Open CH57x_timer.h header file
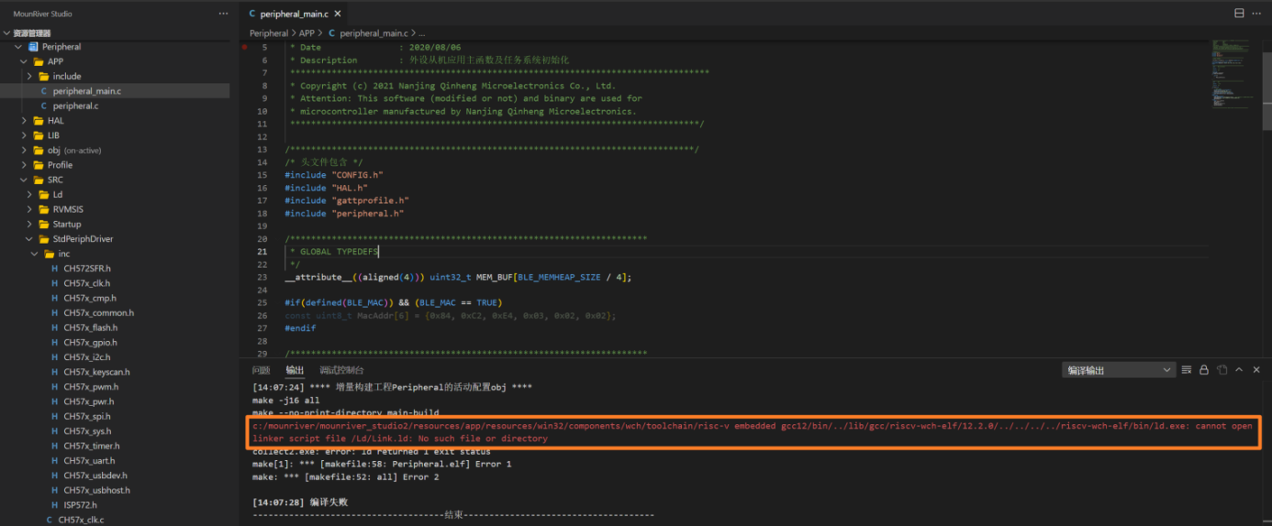The image size is (1272, 526). [x=91, y=446]
